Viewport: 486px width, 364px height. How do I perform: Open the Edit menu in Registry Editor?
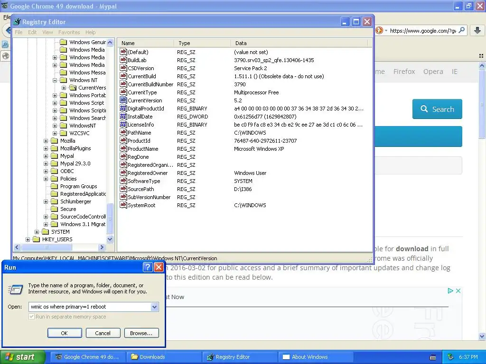coord(32,32)
